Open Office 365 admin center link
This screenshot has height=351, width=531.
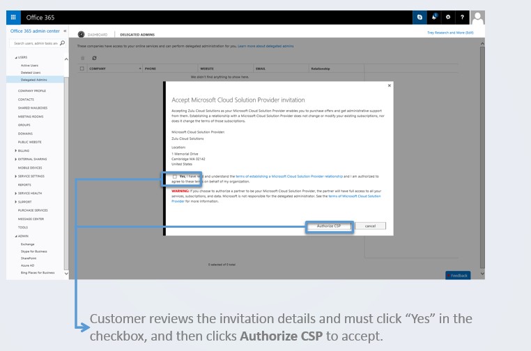pyautogui.click(x=35, y=31)
